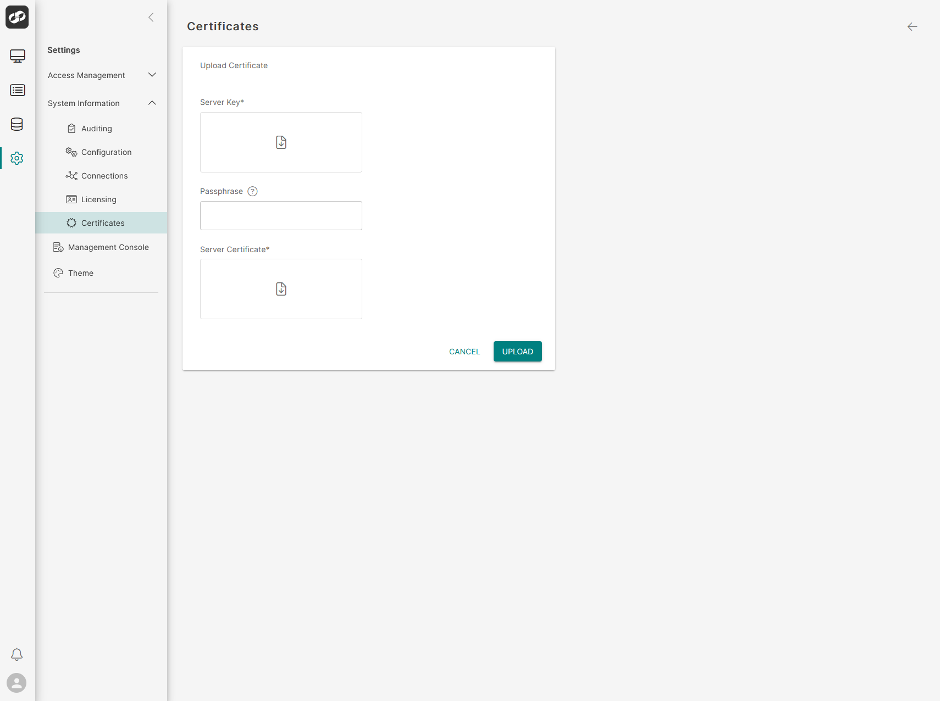Click the Server Certificate* label
Image resolution: width=940 pixels, height=701 pixels.
(235, 249)
